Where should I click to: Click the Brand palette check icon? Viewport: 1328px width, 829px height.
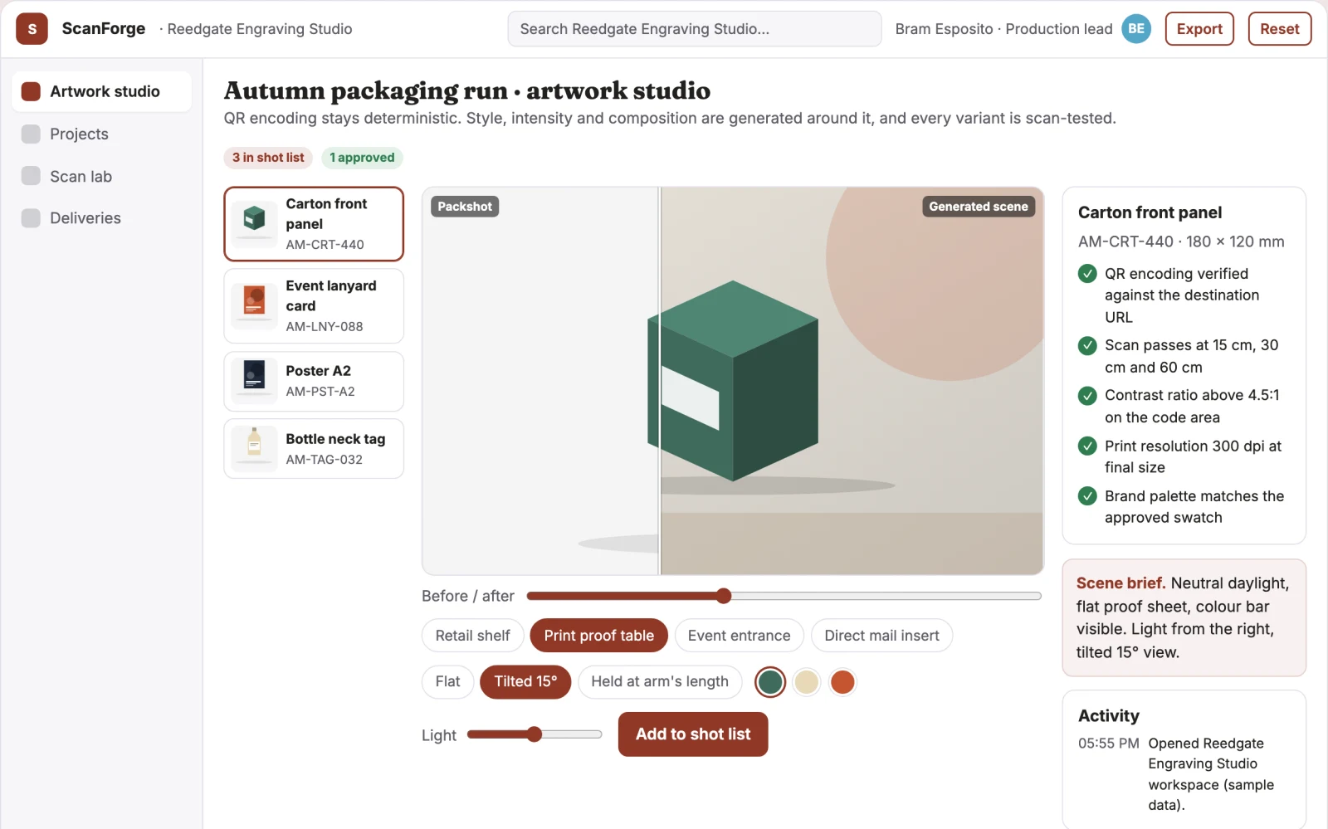[1087, 496]
